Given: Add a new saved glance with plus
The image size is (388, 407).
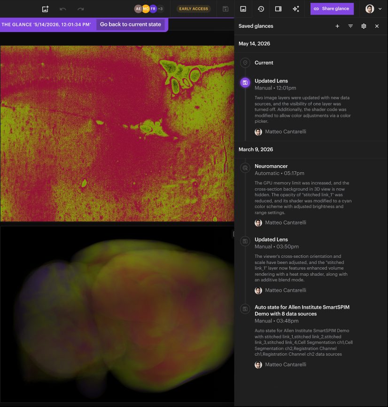Looking at the screenshot, I should pos(337,26).
